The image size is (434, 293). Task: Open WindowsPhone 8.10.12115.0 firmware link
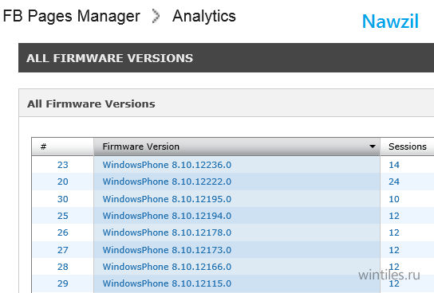[167, 283]
